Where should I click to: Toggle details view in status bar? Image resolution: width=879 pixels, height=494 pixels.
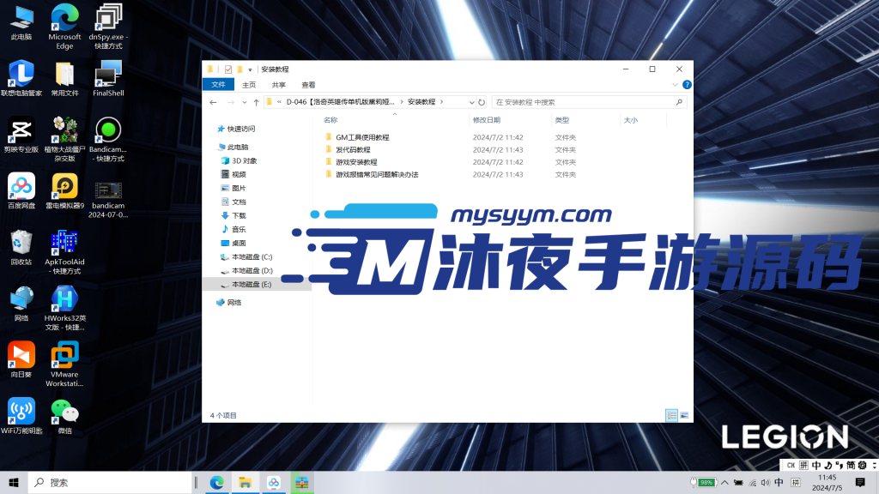point(672,415)
